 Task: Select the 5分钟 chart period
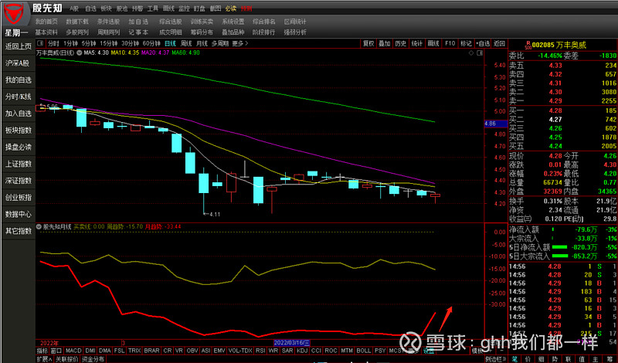click(92, 44)
